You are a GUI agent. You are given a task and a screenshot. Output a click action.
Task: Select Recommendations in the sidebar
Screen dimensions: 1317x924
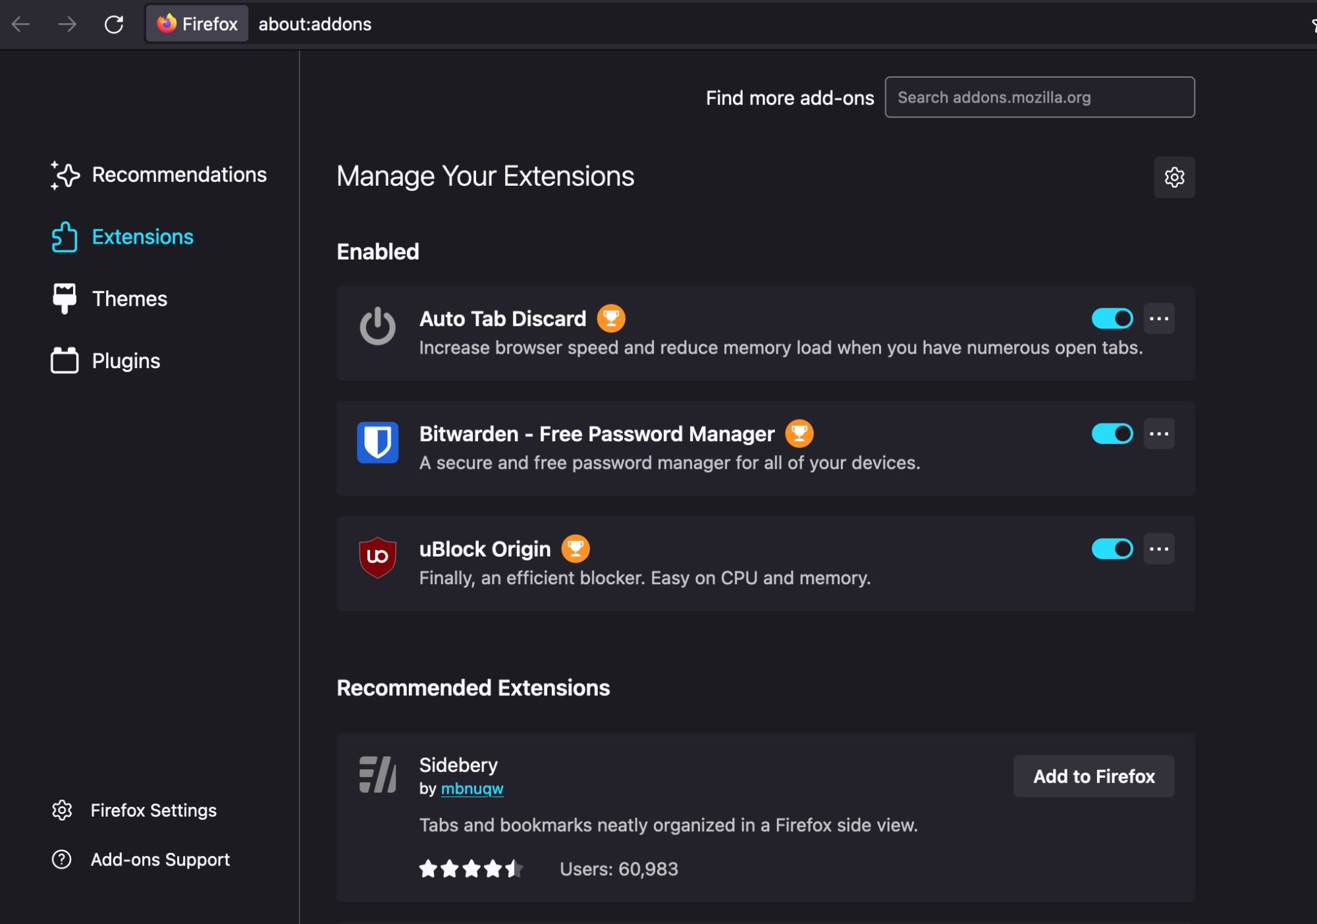pyautogui.click(x=179, y=175)
